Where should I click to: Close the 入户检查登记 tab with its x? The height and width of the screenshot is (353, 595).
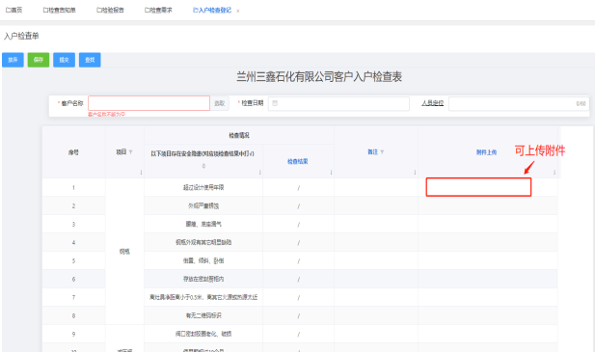tap(238, 11)
